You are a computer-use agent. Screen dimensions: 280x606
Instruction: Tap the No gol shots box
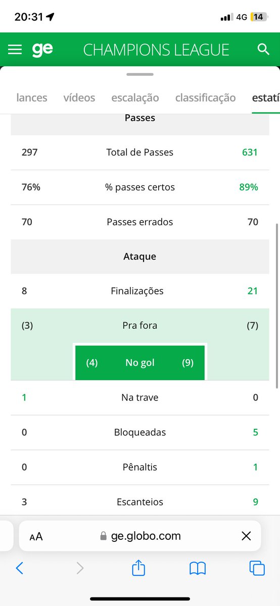click(x=140, y=363)
